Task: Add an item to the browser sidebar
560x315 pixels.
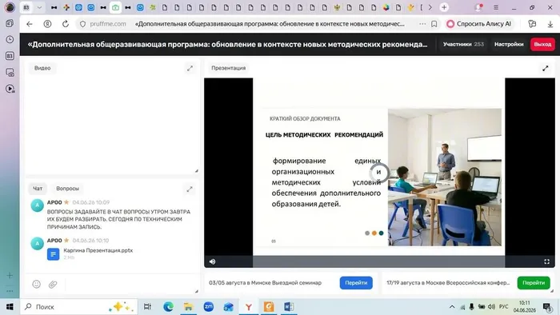Action: [10, 275]
